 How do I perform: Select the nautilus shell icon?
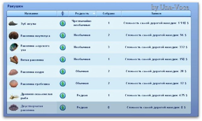(14, 35)
